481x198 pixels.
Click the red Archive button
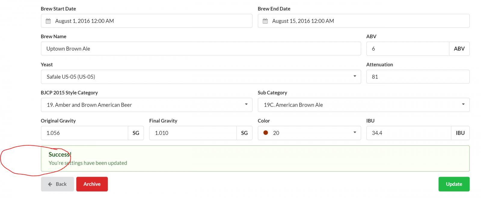click(92, 184)
